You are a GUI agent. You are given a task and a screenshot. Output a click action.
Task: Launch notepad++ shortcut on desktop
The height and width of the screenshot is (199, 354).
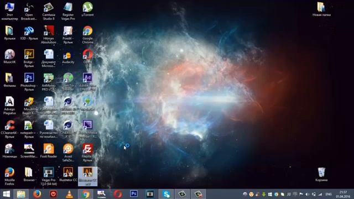point(29,129)
